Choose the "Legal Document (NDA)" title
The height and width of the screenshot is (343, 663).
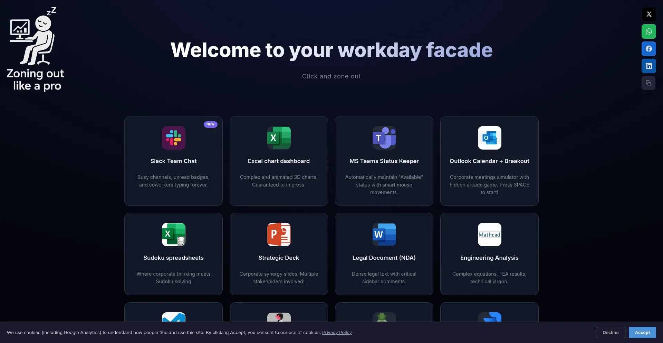pos(384,258)
